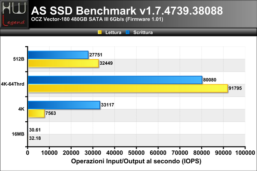Click the x-axis tick label 30000
257x171 pixels.
point(93,153)
